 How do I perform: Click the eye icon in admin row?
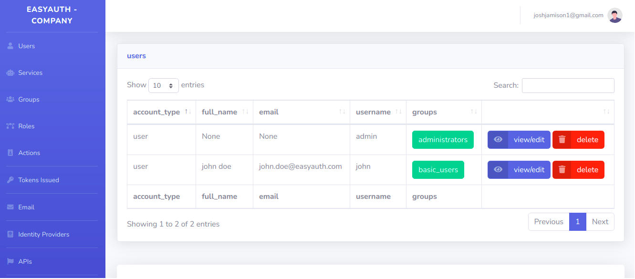(x=498, y=140)
